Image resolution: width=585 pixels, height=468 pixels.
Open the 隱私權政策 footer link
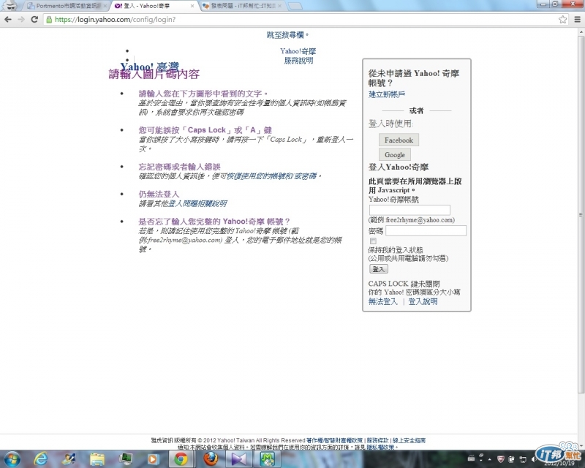[380, 447]
